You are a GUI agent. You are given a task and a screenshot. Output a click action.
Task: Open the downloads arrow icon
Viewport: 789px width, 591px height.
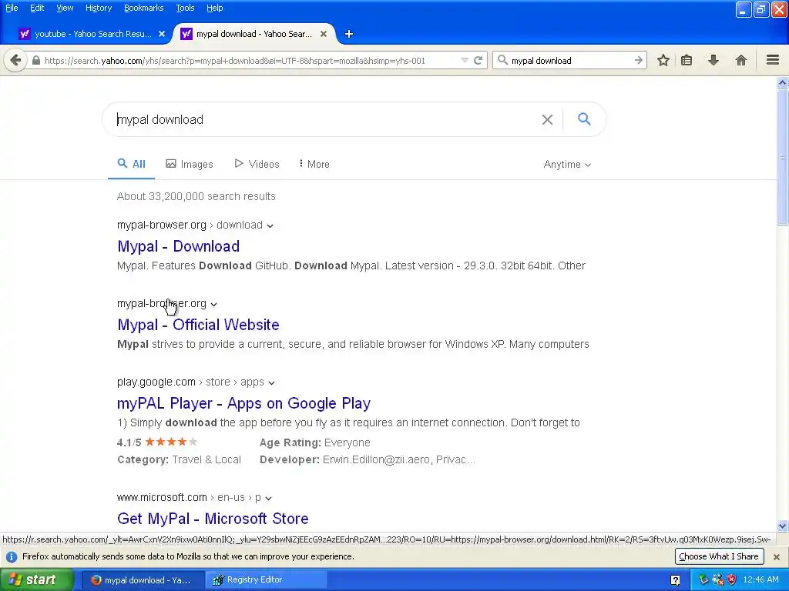pyautogui.click(x=713, y=61)
